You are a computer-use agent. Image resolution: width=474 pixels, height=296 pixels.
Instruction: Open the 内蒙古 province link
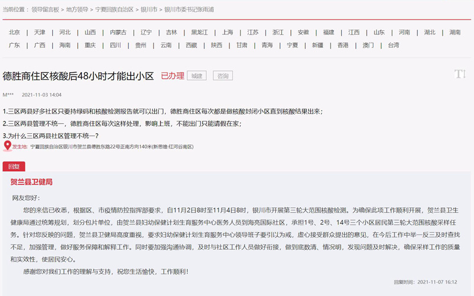[118, 33]
